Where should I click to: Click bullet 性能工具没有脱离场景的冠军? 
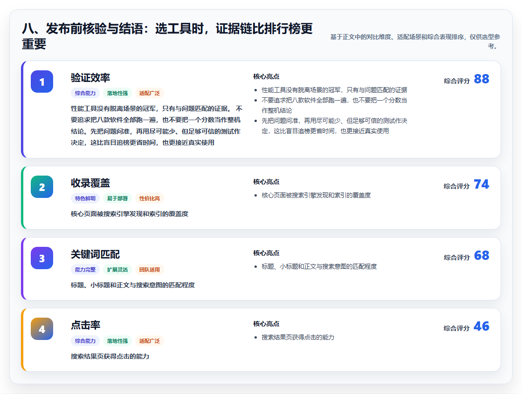coord(334,90)
